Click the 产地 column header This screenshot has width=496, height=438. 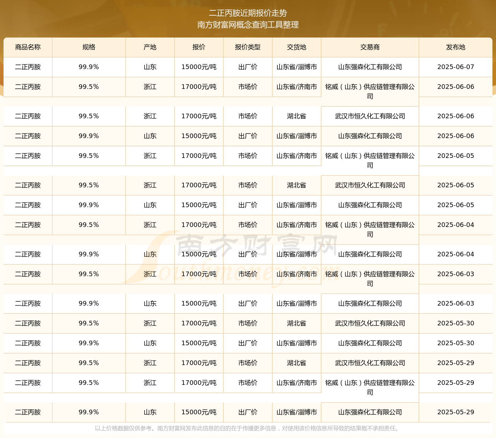[150, 47]
